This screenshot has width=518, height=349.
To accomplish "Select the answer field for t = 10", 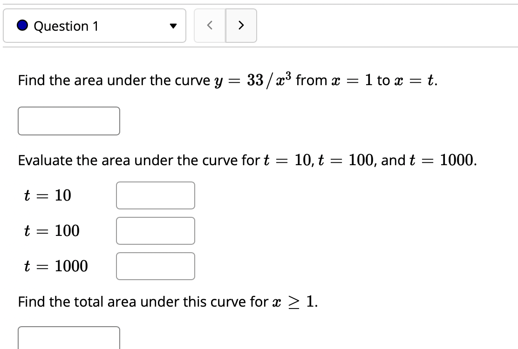I will tap(156, 195).
